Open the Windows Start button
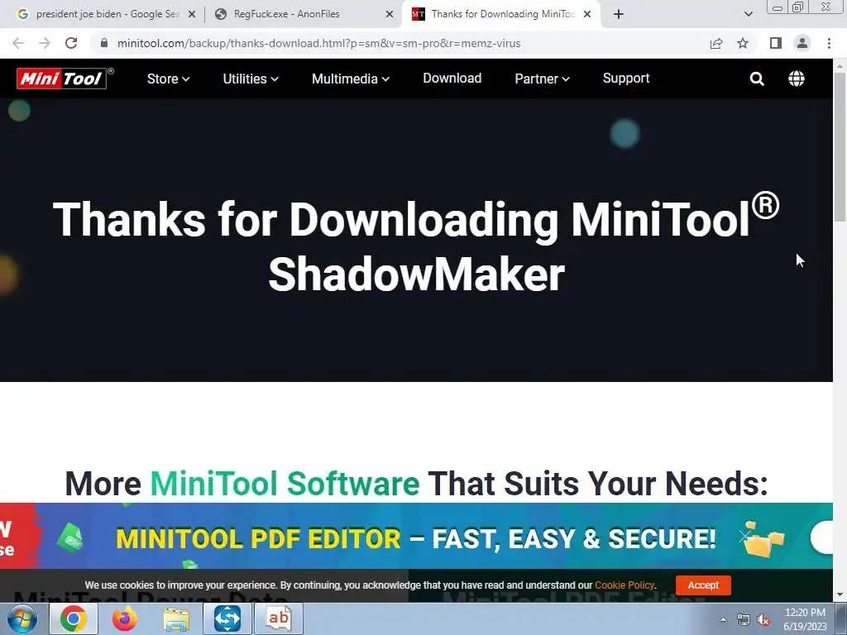This screenshot has width=847, height=635. click(x=22, y=618)
